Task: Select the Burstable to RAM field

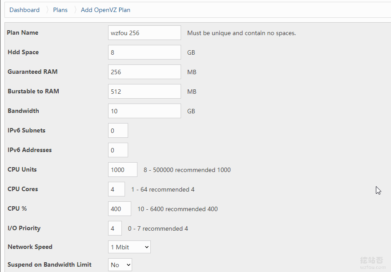Action: [x=145, y=92]
